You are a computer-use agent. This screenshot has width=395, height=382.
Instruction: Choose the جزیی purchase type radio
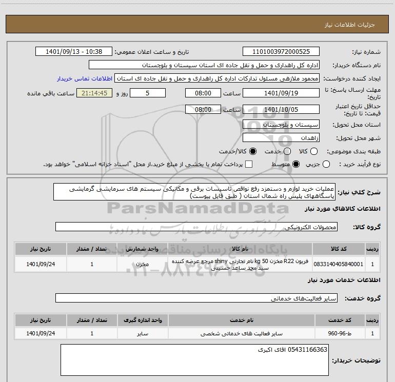[326, 164]
